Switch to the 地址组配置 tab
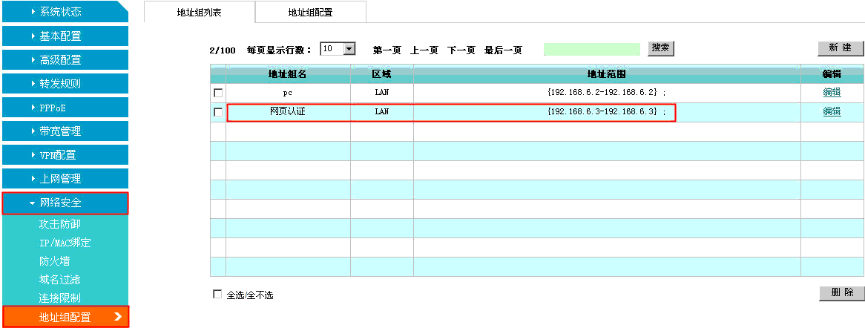This screenshot has width=865, height=328. tap(310, 12)
